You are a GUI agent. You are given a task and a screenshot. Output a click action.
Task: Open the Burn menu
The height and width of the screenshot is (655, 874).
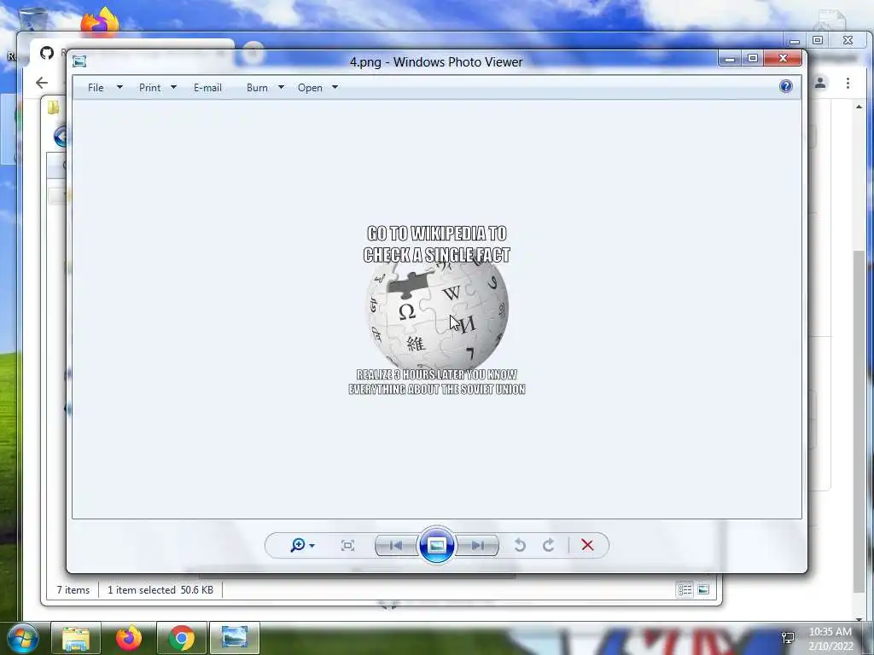coord(257,88)
